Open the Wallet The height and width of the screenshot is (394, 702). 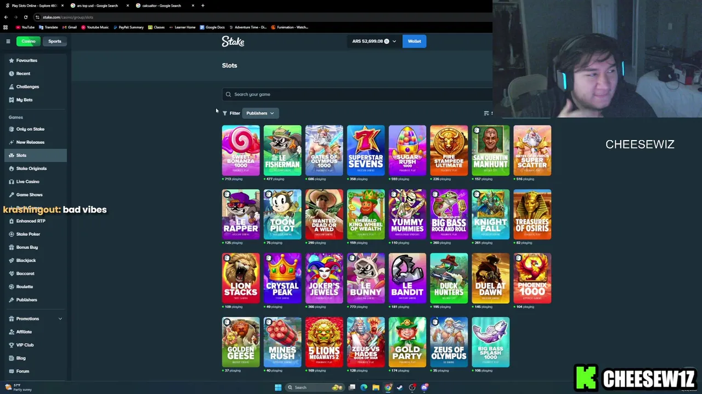414,41
